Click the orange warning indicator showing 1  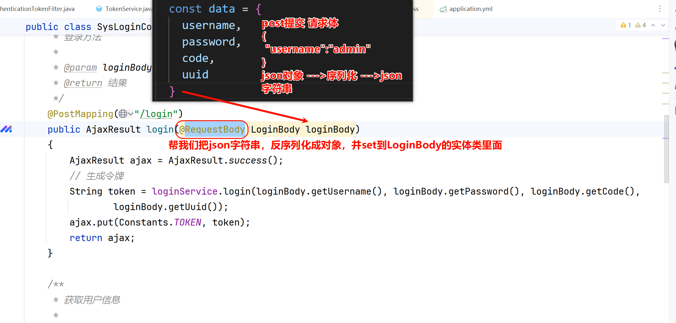626,25
